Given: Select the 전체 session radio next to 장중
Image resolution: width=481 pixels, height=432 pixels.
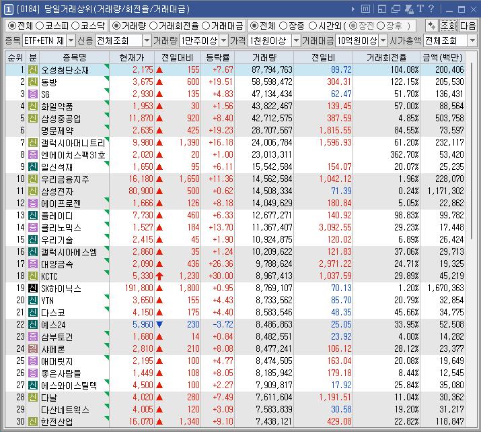Looking at the screenshot, I should click(x=254, y=26).
